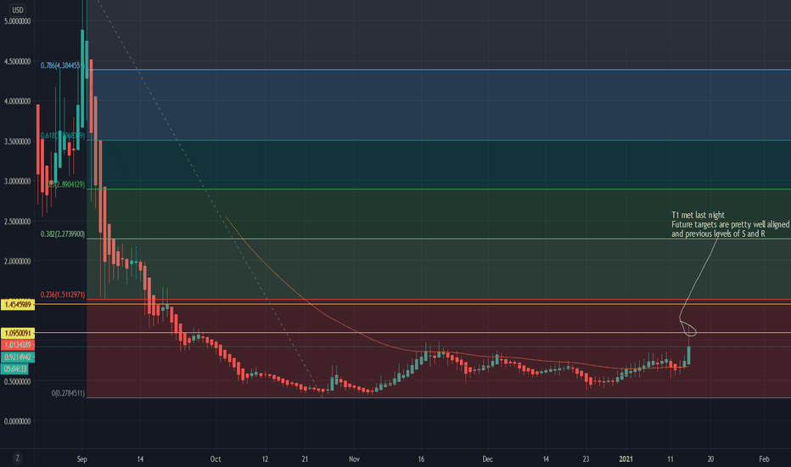Click the teal 0.9214942 current price label

(x=18, y=357)
